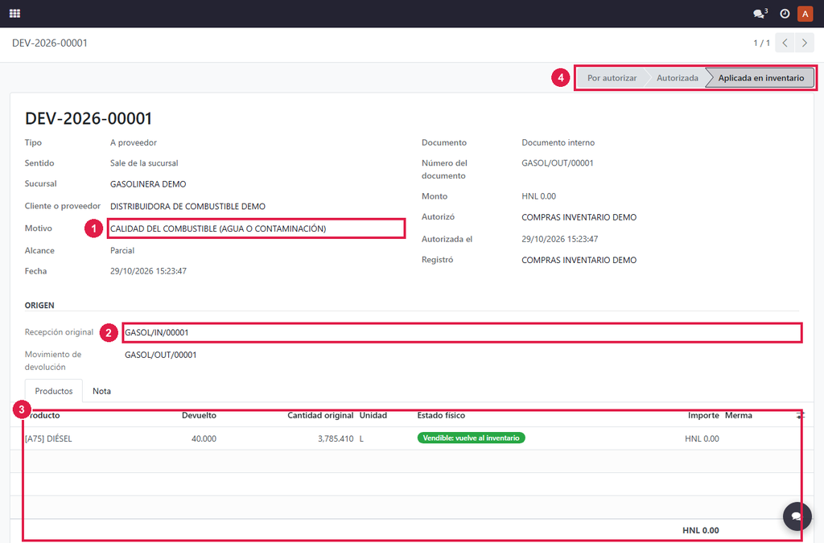Select the Aplicada en inventario stage
This screenshot has width=824, height=543.
point(761,78)
